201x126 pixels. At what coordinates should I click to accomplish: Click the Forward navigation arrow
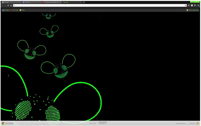click(5, 5)
